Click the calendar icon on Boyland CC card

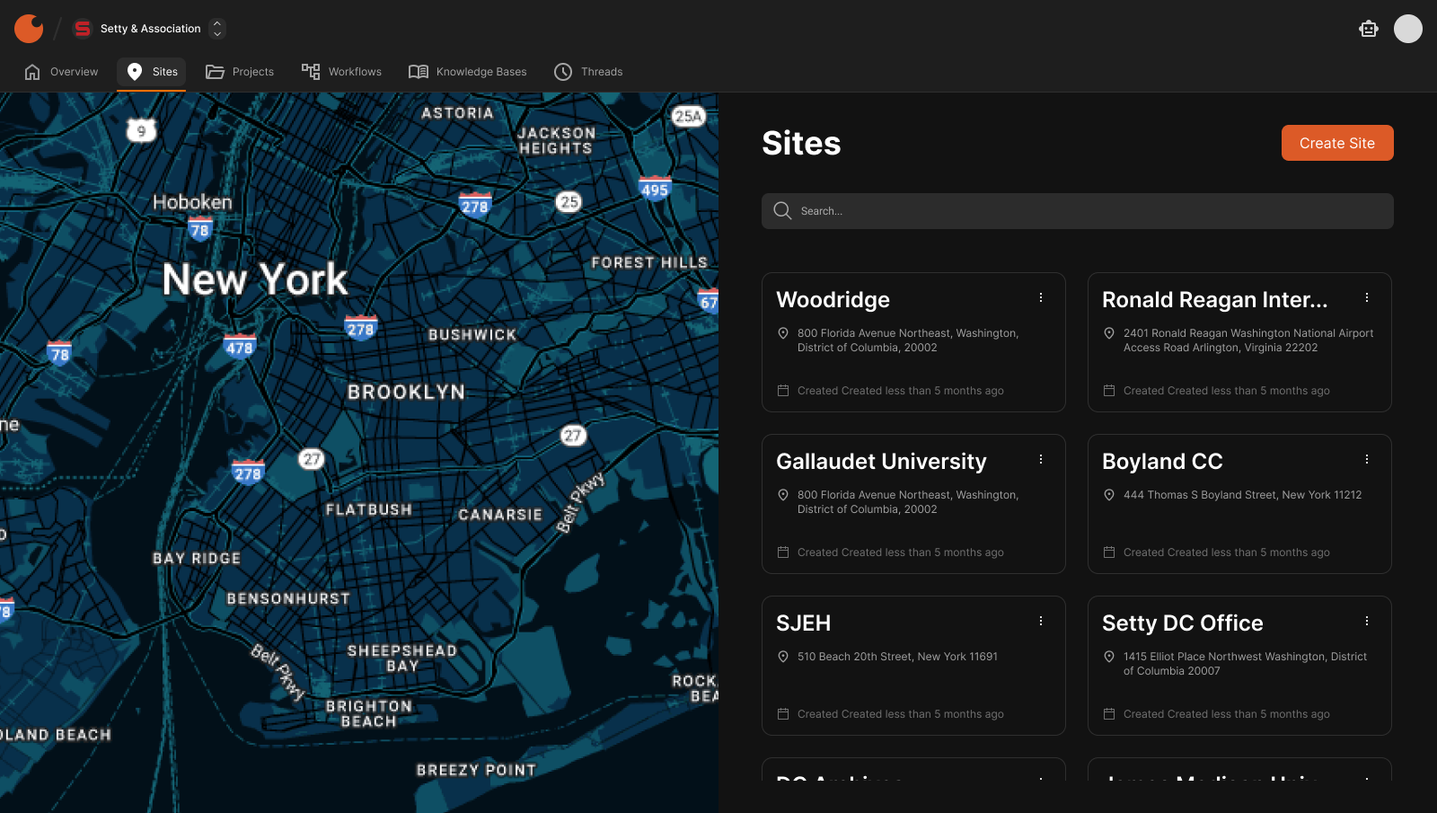[x=1109, y=552]
